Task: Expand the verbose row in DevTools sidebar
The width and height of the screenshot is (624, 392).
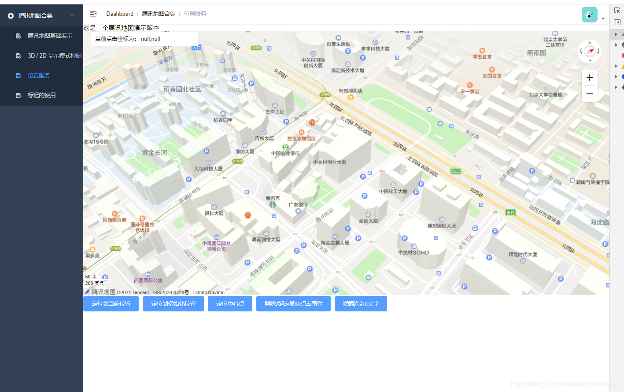Action: (x=616, y=87)
